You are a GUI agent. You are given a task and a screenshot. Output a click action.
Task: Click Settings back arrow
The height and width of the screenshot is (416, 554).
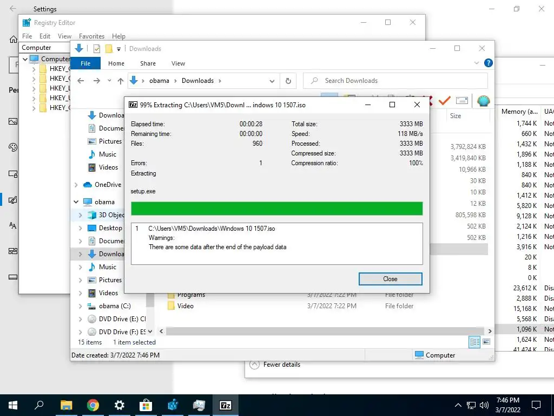coord(13,9)
